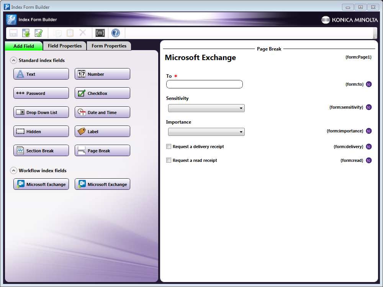Select the Page Break divider label

269,49
